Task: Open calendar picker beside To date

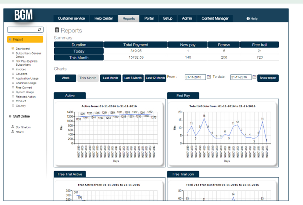Action: 255,77
